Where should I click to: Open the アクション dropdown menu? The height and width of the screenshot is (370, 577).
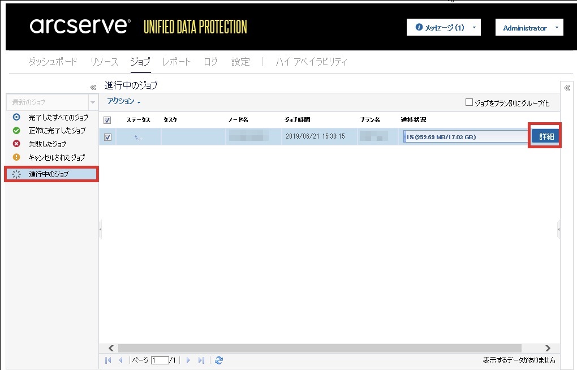(123, 101)
